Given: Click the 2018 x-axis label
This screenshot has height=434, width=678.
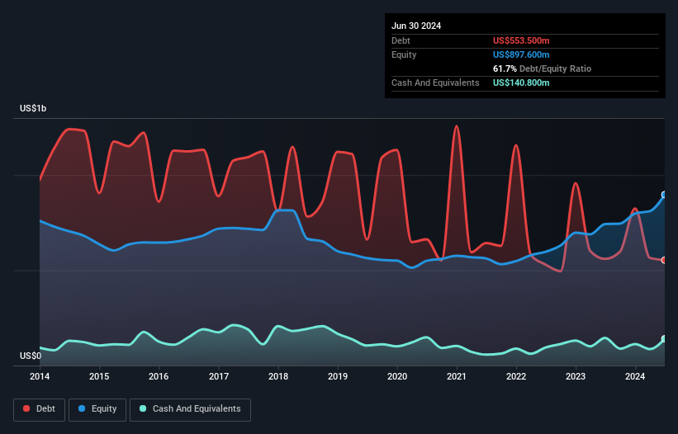Looking at the screenshot, I should (278, 376).
